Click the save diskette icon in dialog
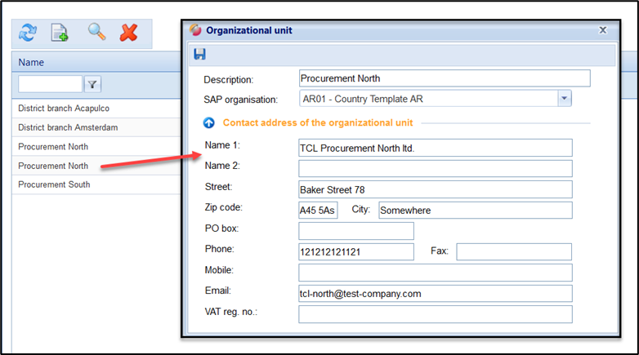The width and height of the screenshot is (639, 355). (199, 55)
